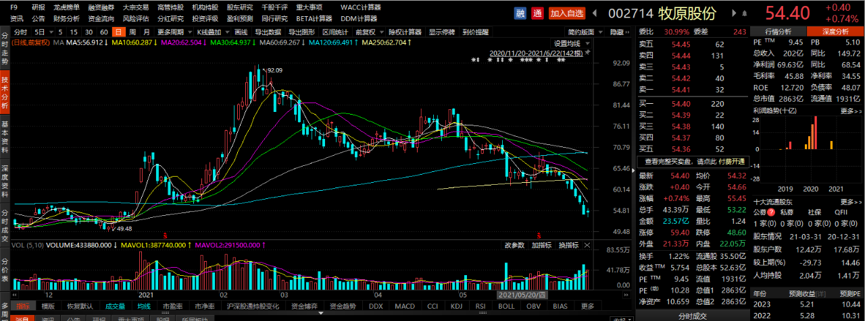This screenshot has width=865, height=321.
Task: Collapse side panel using 隐藏 arrows
Action: click(618, 32)
